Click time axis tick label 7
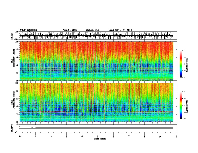The height and width of the screenshot is (153, 198). [129, 136]
